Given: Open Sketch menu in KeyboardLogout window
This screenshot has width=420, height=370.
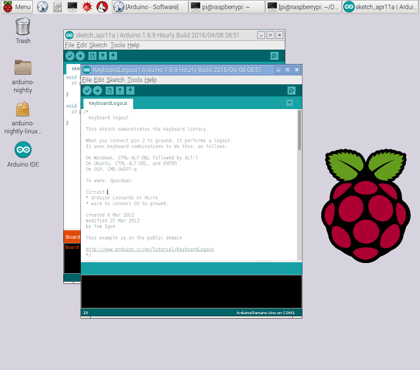Looking at the screenshot, I should tap(115, 79).
